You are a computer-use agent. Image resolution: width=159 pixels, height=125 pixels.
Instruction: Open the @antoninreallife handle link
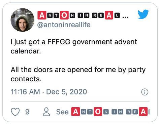[64, 25]
